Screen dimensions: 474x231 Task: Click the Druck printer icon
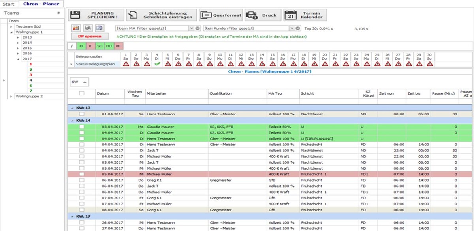click(252, 15)
